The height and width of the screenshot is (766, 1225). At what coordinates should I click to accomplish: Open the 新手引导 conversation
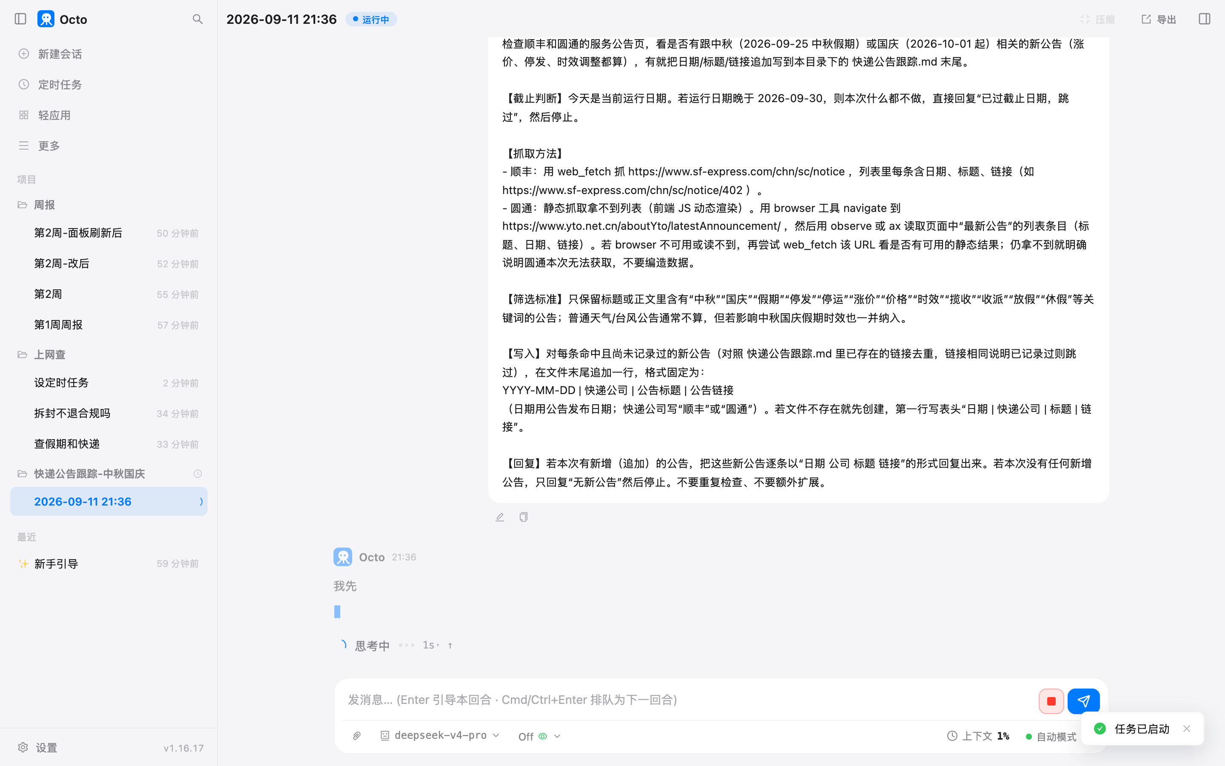pos(108,564)
